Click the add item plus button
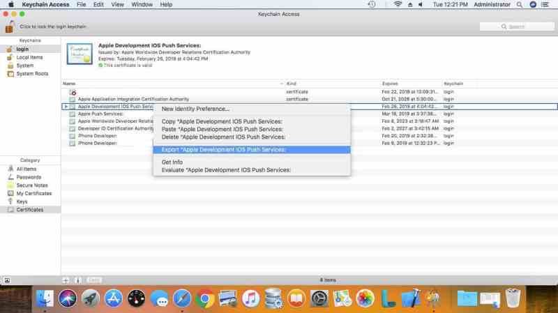This screenshot has width=558, height=313. point(66,280)
